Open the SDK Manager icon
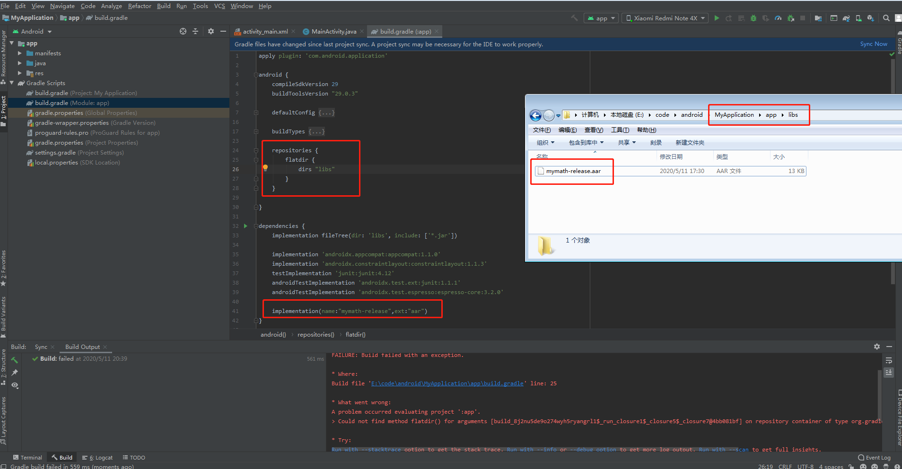The width and height of the screenshot is (902, 469). [870, 18]
